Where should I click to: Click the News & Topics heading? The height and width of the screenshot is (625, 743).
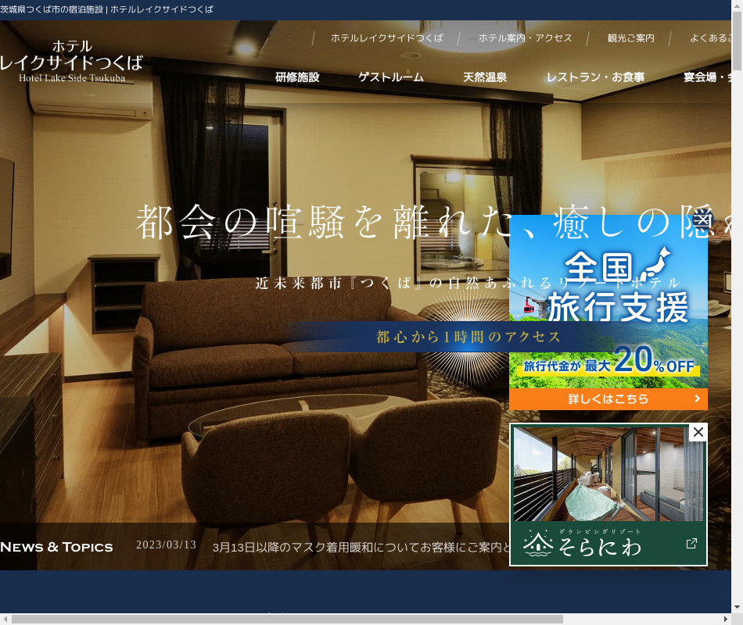click(56, 547)
